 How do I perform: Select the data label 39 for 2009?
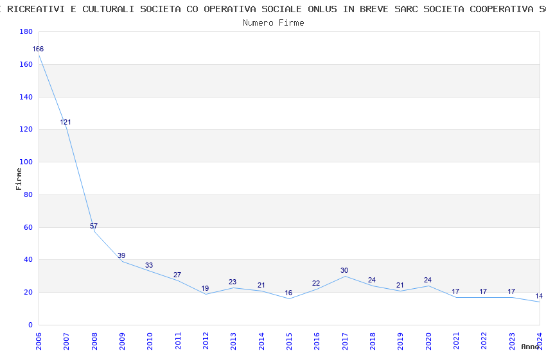coord(121,255)
